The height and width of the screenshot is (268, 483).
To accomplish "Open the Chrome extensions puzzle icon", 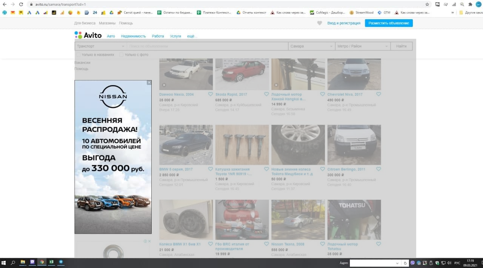I will click(x=470, y=4).
